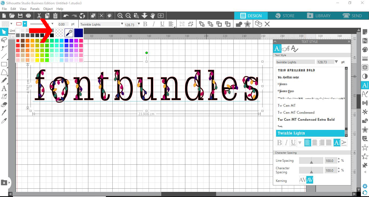Close the Text Style panel

click(349, 42)
